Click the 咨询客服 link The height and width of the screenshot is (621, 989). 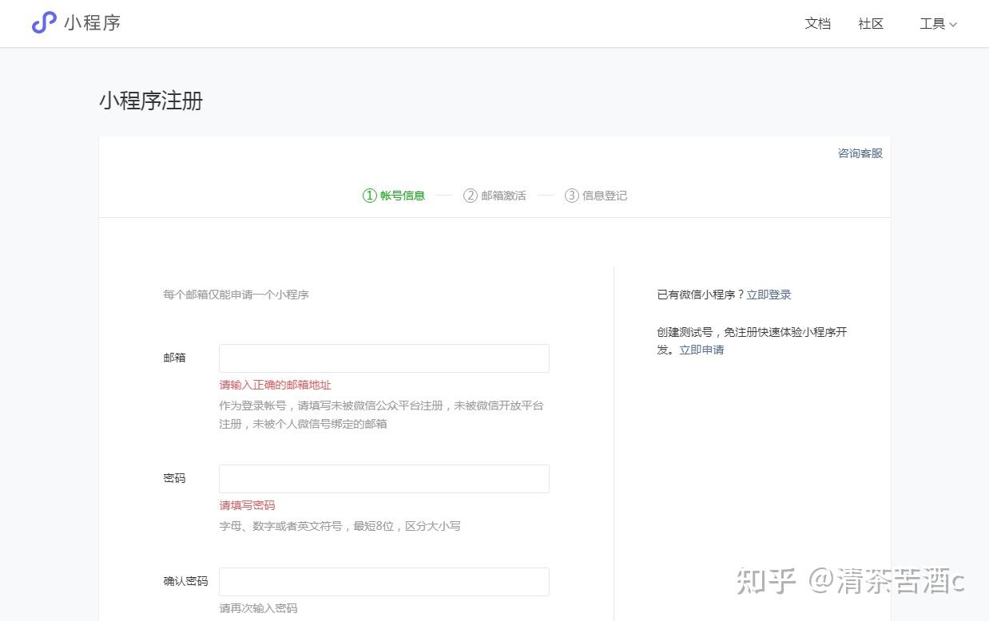[x=860, y=153]
